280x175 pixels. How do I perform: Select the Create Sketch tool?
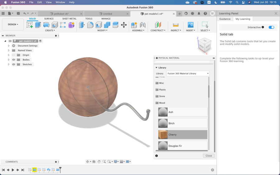tap(30, 25)
